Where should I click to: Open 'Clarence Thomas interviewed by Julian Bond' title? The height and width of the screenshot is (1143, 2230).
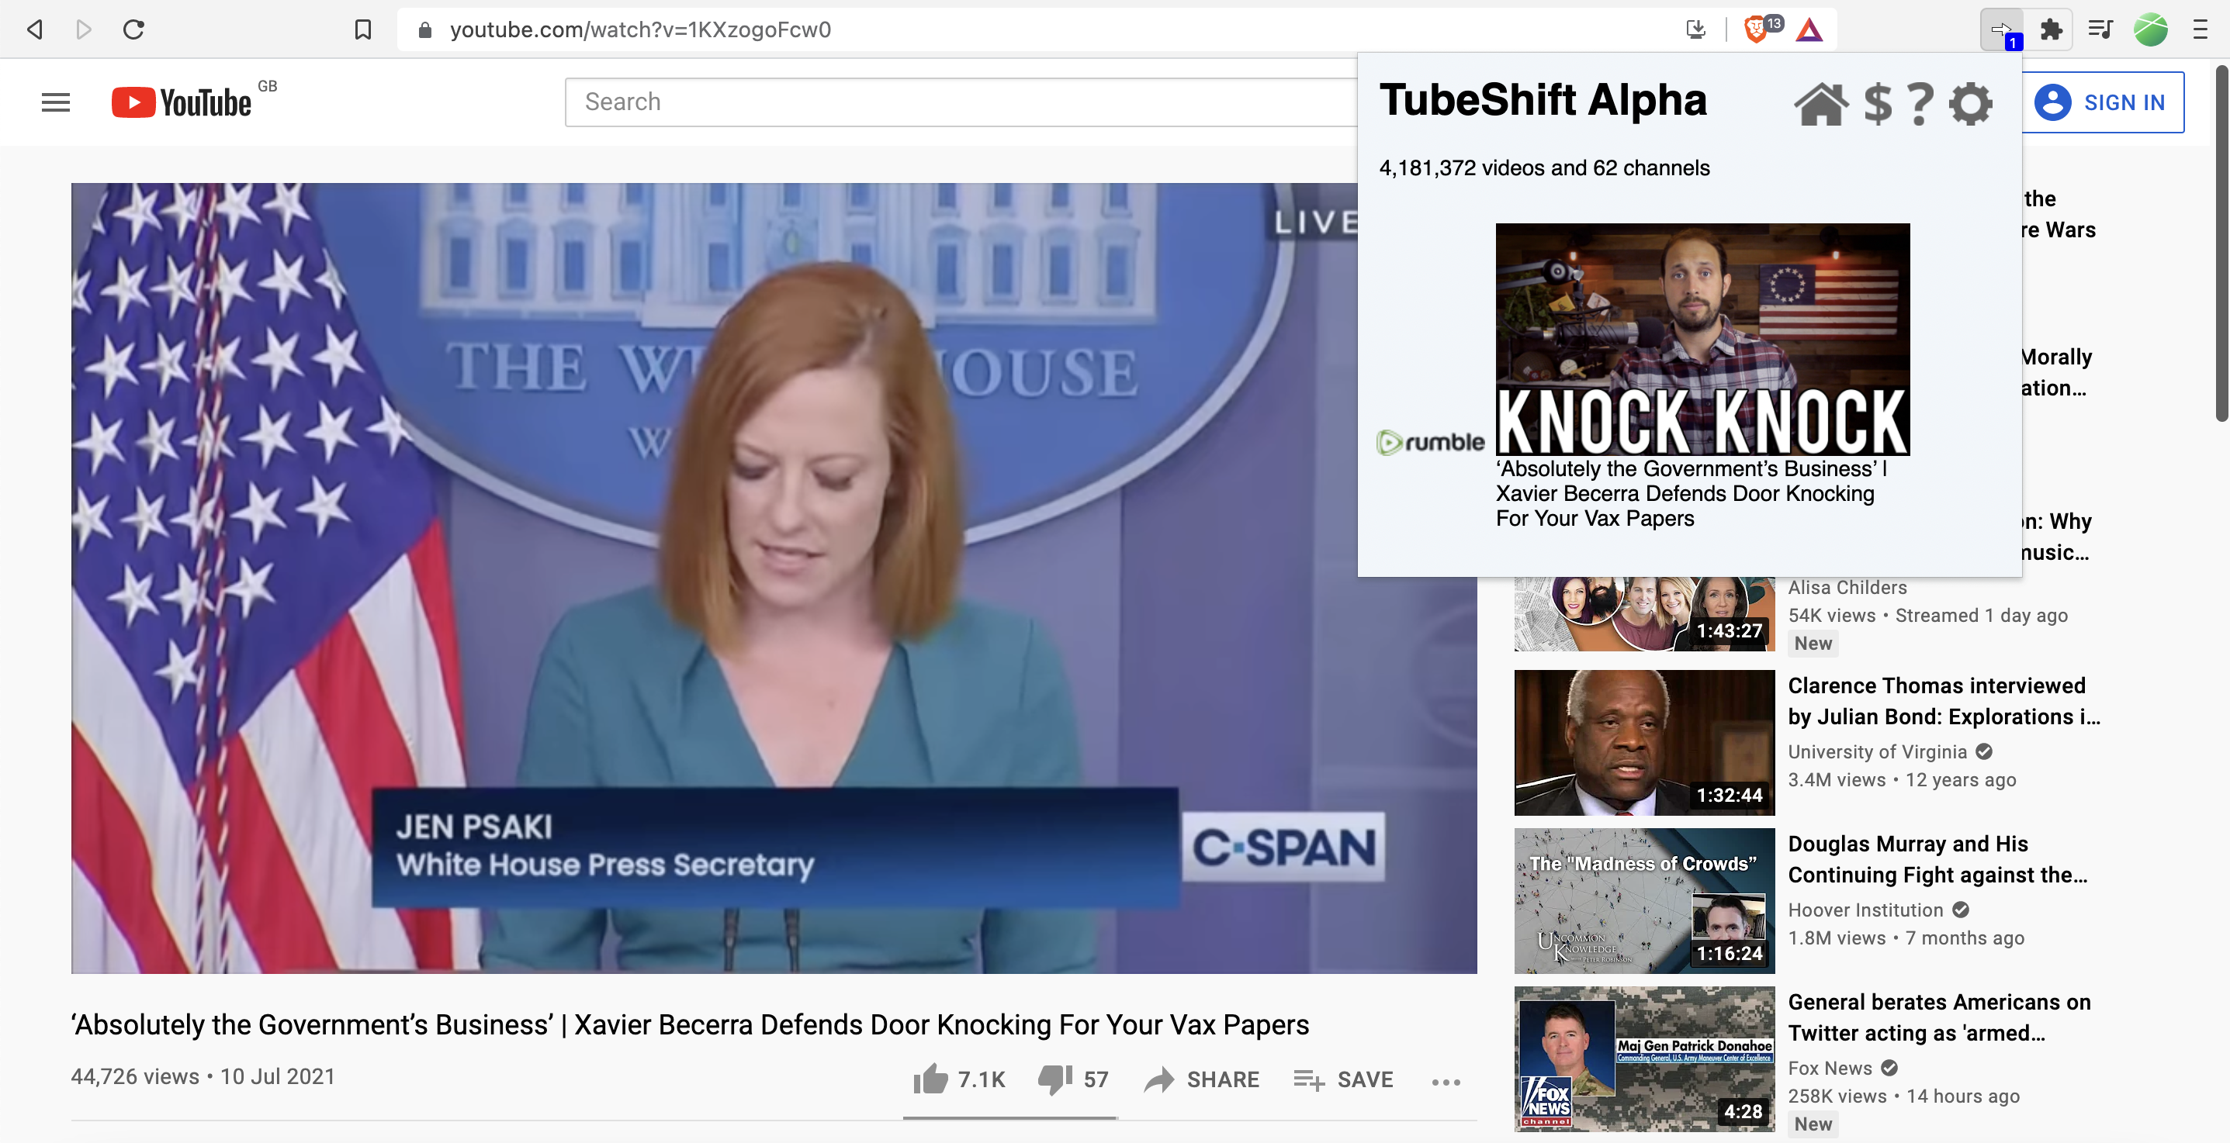tap(1944, 701)
